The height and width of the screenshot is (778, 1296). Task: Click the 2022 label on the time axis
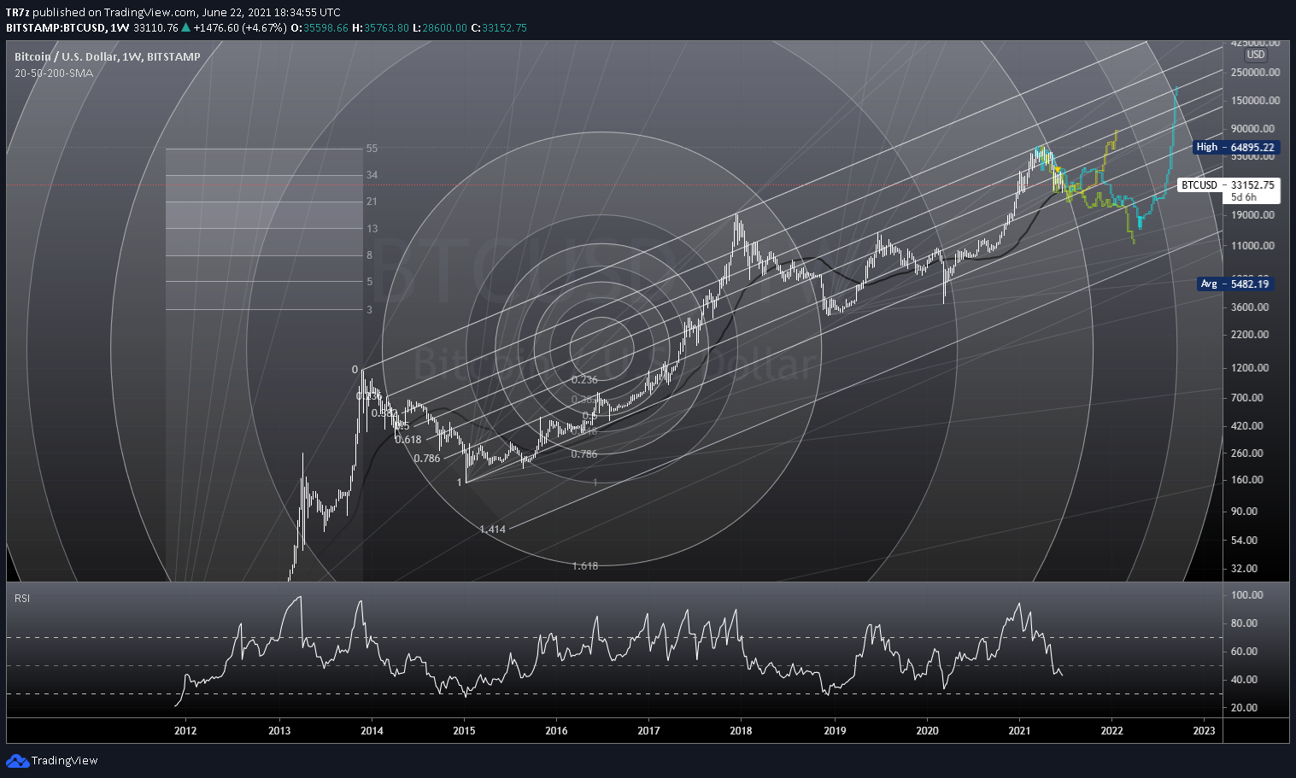1111,730
